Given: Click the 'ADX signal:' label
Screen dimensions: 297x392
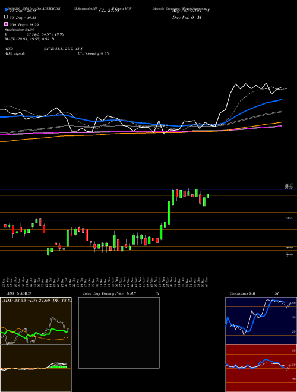Looking at the screenshot, I should click(15, 53).
